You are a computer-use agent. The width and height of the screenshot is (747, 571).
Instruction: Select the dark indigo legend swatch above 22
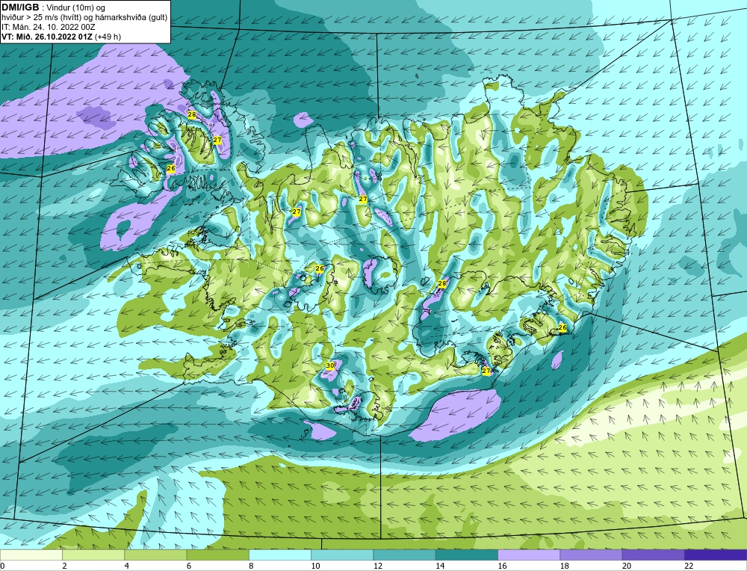point(716,555)
